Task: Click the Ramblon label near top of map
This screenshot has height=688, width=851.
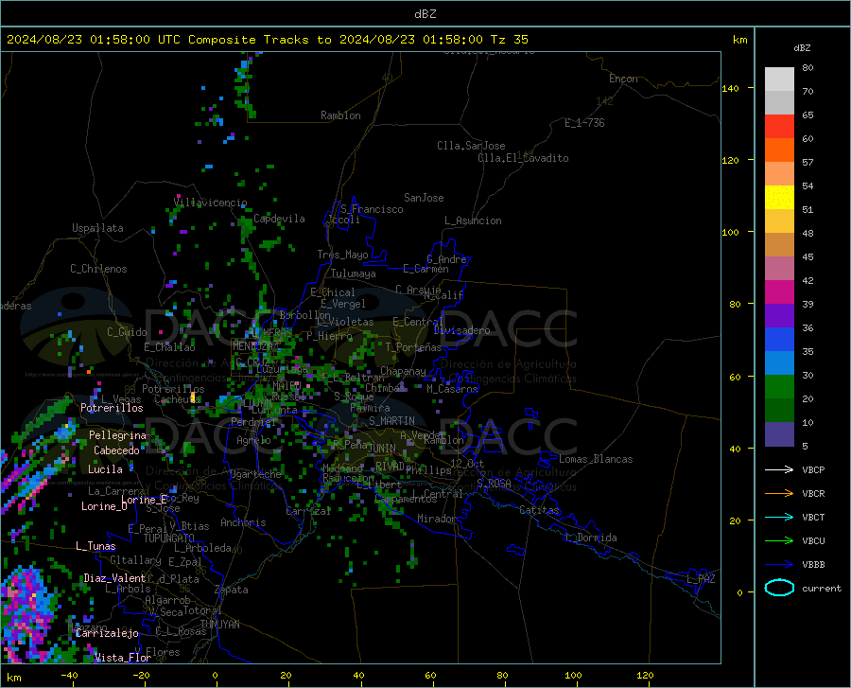Action: click(x=340, y=115)
